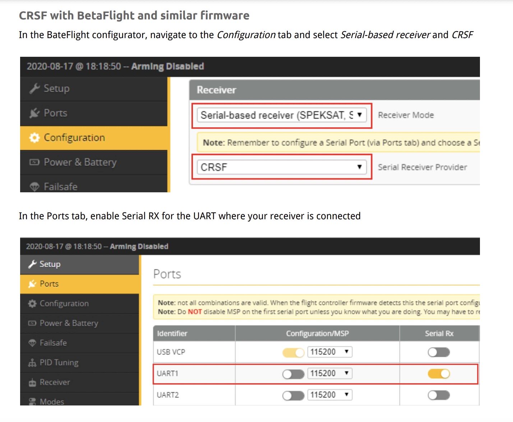
Task: Click the battery icon beside Power & Battery in upper sidebar
Action: [34, 162]
